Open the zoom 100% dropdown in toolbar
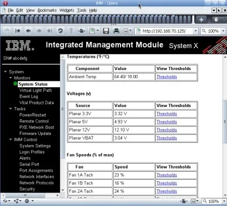 click(x=223, y=31)
